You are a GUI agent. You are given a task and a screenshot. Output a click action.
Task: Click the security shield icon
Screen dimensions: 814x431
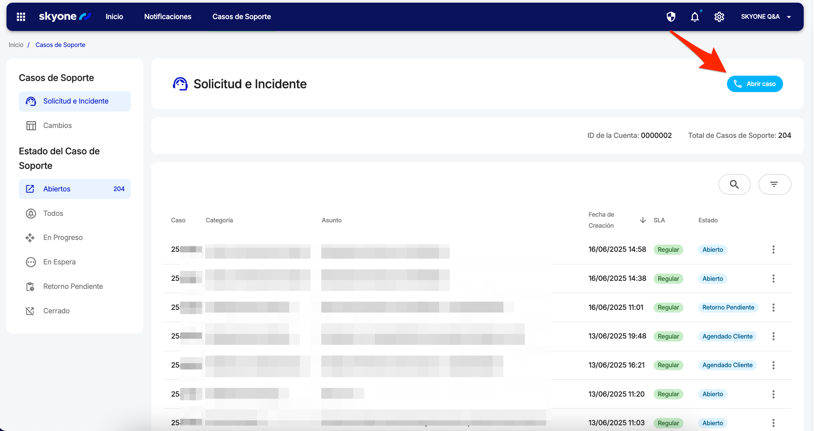click(x=671, y=17)
